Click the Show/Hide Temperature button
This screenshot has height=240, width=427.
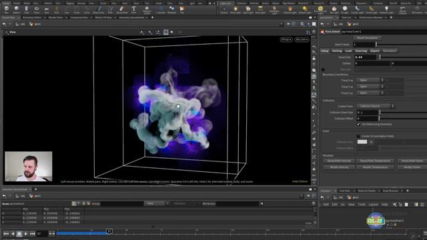tap(375, 161)
